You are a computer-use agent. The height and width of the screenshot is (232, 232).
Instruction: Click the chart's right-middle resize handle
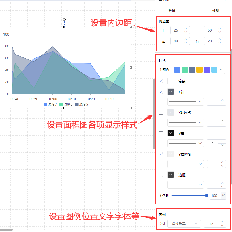tap(131, 67)
